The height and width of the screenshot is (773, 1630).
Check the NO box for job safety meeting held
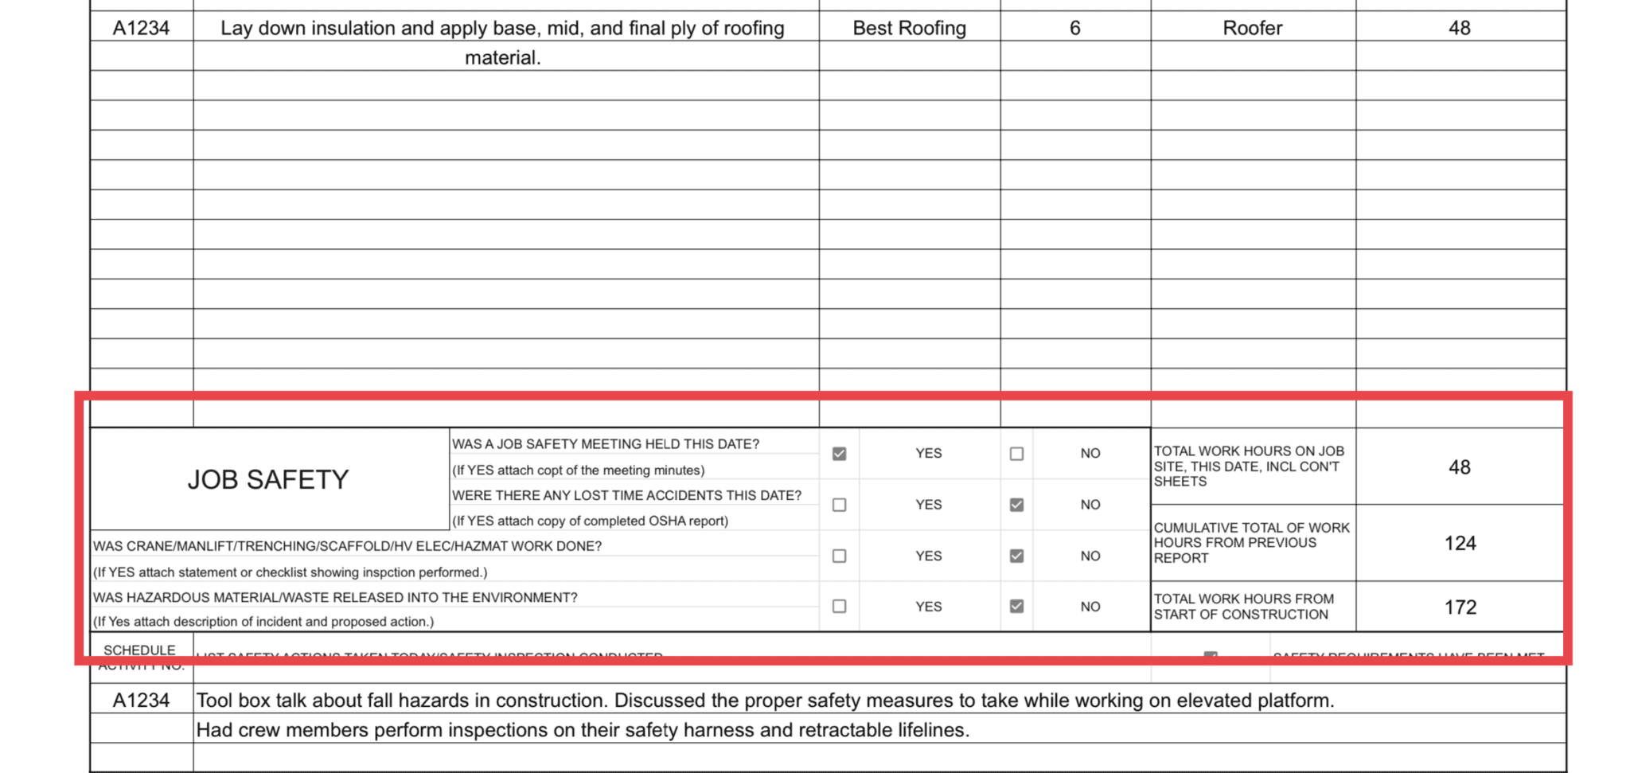[1016, 453]
